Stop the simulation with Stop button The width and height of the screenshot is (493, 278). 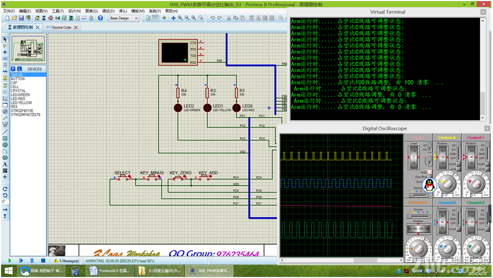point(43,261)
